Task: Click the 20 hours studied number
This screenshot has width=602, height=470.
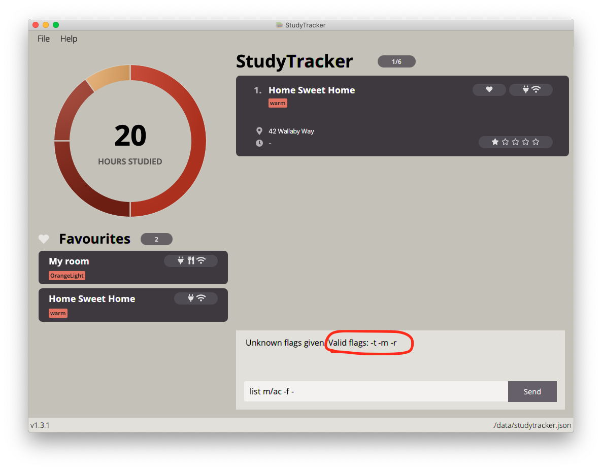Action: point(130,136)
